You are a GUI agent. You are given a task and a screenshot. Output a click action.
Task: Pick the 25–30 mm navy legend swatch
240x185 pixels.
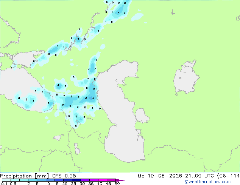[76, 180]
